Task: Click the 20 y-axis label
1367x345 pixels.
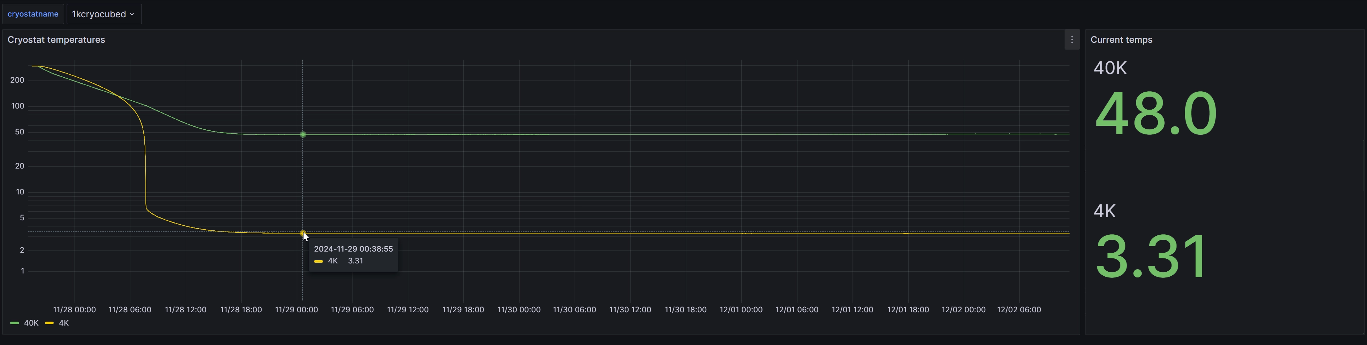Action: coord(20,166)
